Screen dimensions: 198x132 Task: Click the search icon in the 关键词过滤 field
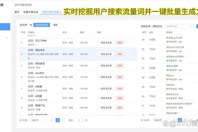pyautogui.click(x=191, y=26)
